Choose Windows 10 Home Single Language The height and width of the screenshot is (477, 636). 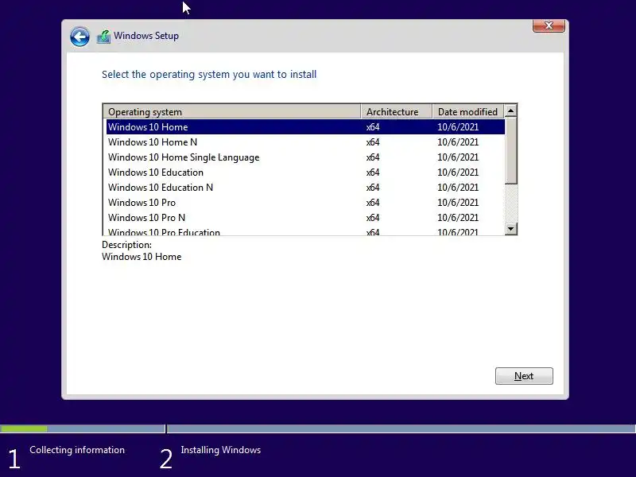305,157
